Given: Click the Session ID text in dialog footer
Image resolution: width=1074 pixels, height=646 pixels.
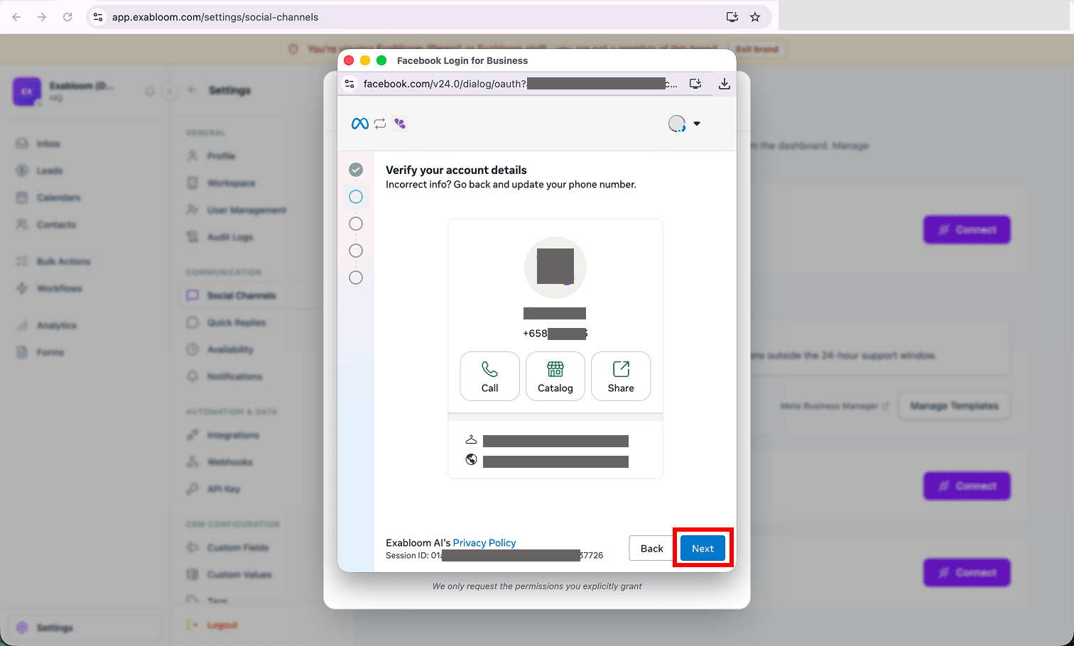Looking at the screenshot, I should 494,556.
